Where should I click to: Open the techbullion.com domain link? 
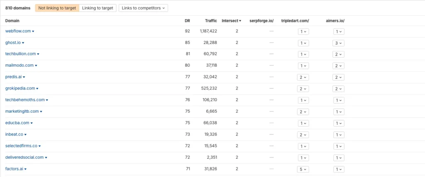click(x=20, y=54)
